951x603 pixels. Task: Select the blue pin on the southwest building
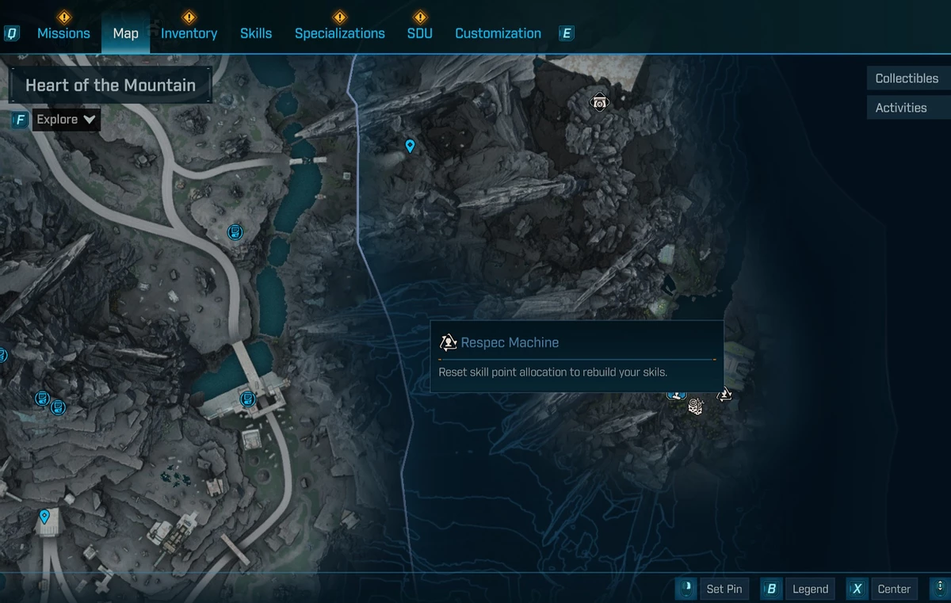coord(44,517)
